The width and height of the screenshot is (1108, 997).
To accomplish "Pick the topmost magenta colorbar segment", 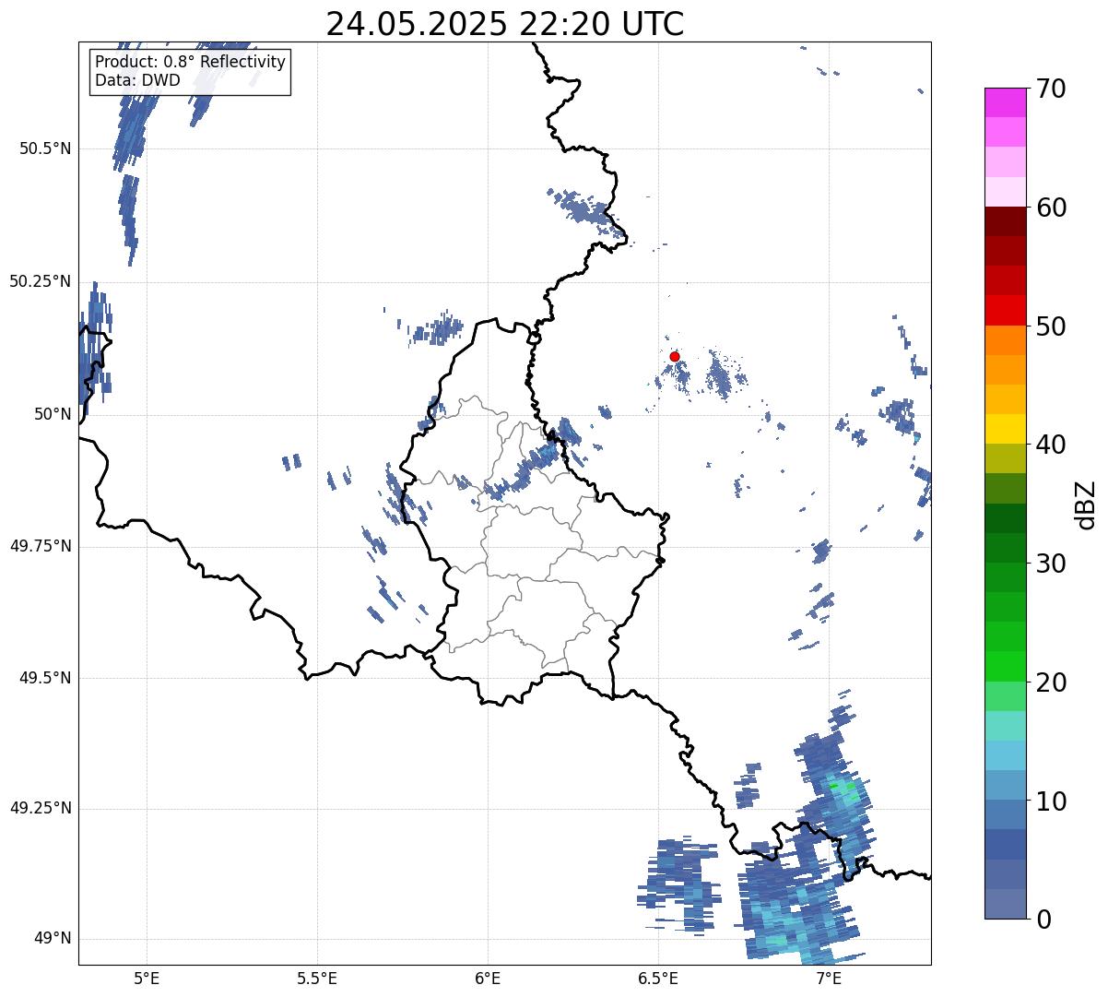I will [x=1005, y=102].
